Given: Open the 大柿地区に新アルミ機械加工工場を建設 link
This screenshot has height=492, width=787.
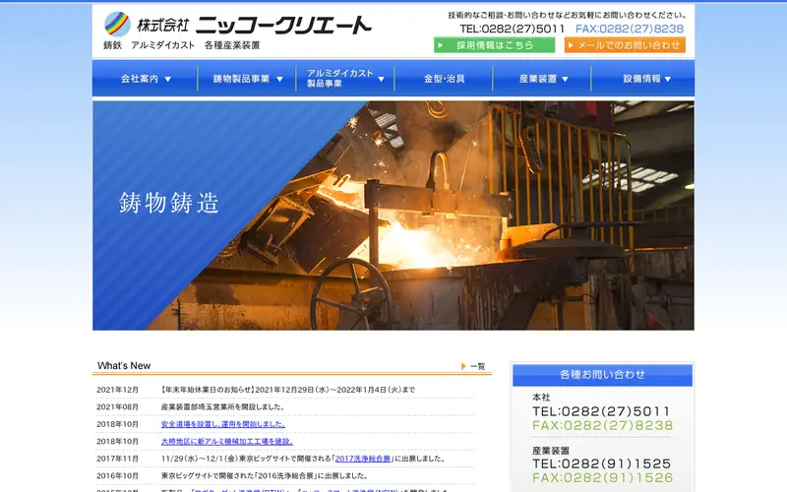Looking at the screenshot, I should click(227, 441).
